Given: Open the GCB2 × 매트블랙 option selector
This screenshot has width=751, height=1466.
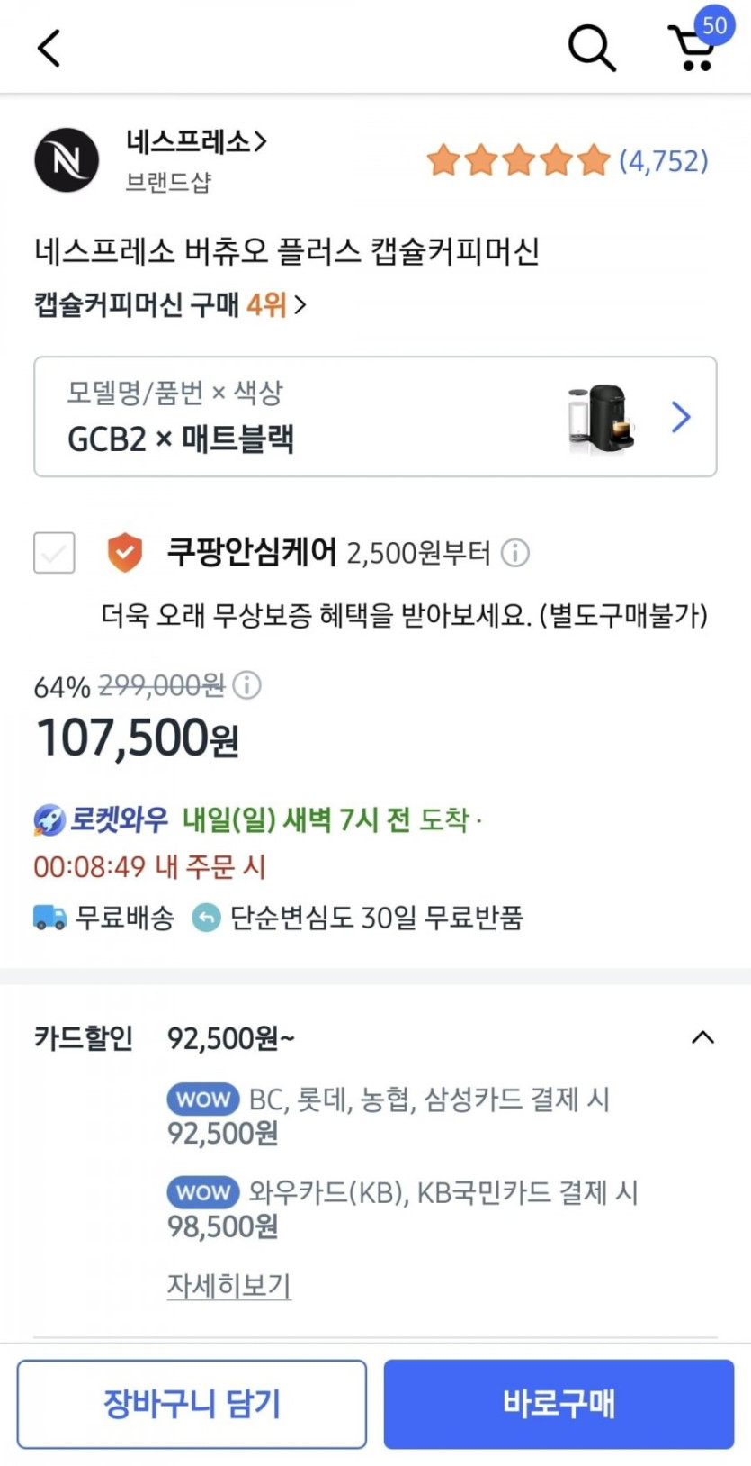Looking at the screenshot, I should pos(375,416).
